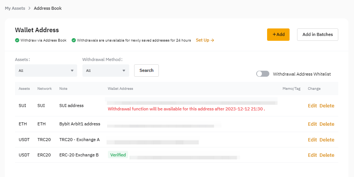The width and height of the screenshot is (354, 177).
Task: Follow the Set Up link
Action: 205,40
